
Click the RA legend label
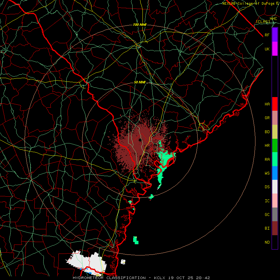pos(267,160)
